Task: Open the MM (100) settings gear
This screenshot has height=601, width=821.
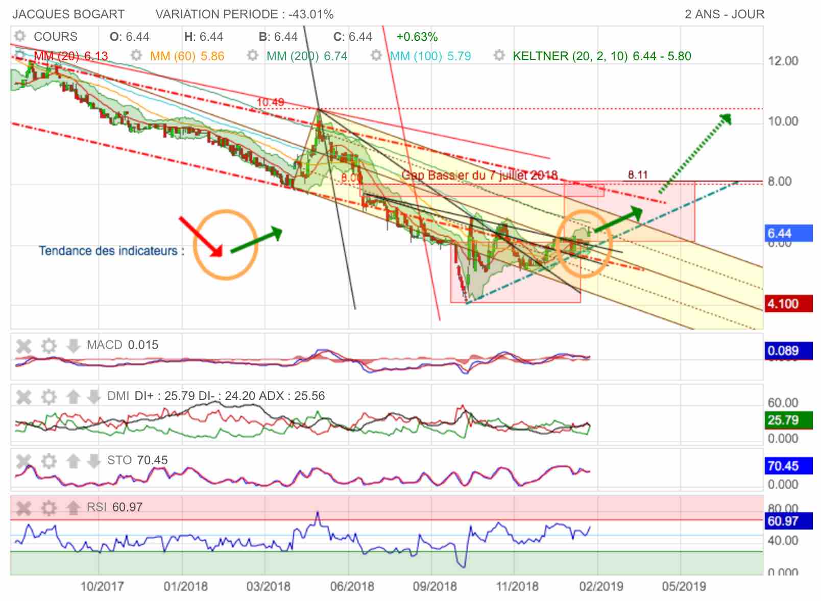Action: 376,55
